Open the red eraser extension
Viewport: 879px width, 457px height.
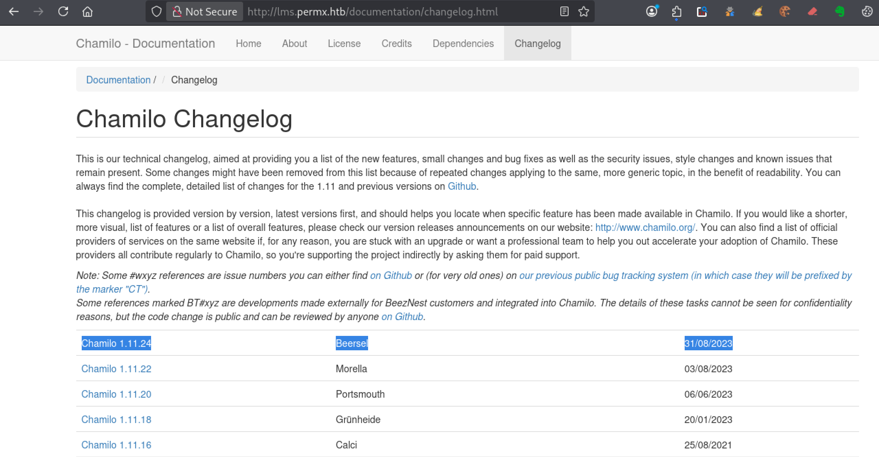813,12
